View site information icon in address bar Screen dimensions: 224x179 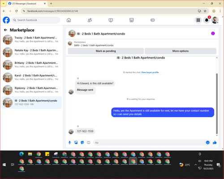point(24,11)
